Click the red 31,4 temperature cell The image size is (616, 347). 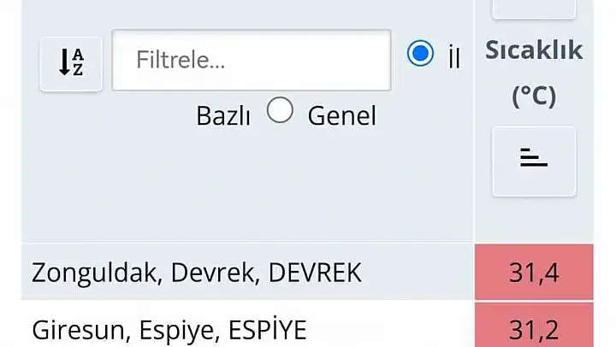pos(534,272)
